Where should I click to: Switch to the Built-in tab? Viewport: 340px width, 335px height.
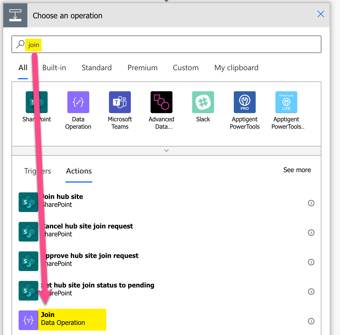pyautogui.click(x=54, y=68)
